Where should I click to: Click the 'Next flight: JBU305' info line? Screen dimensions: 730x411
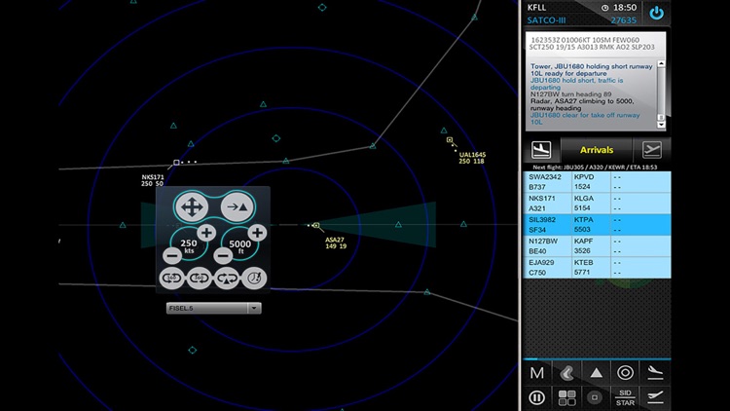click(x=595, y=167)
